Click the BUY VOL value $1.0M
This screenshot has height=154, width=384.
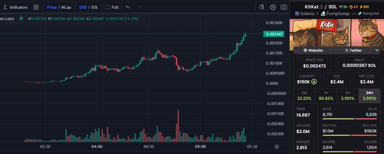click(328, 131)
